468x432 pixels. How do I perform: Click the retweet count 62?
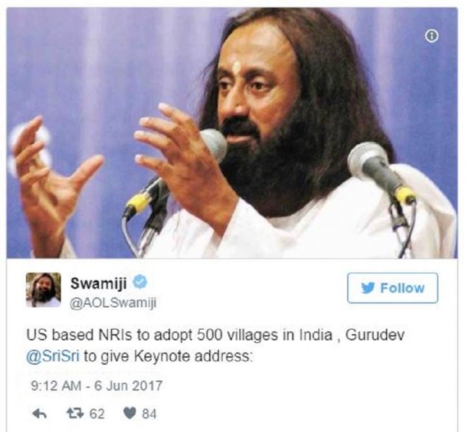[97, 414]
